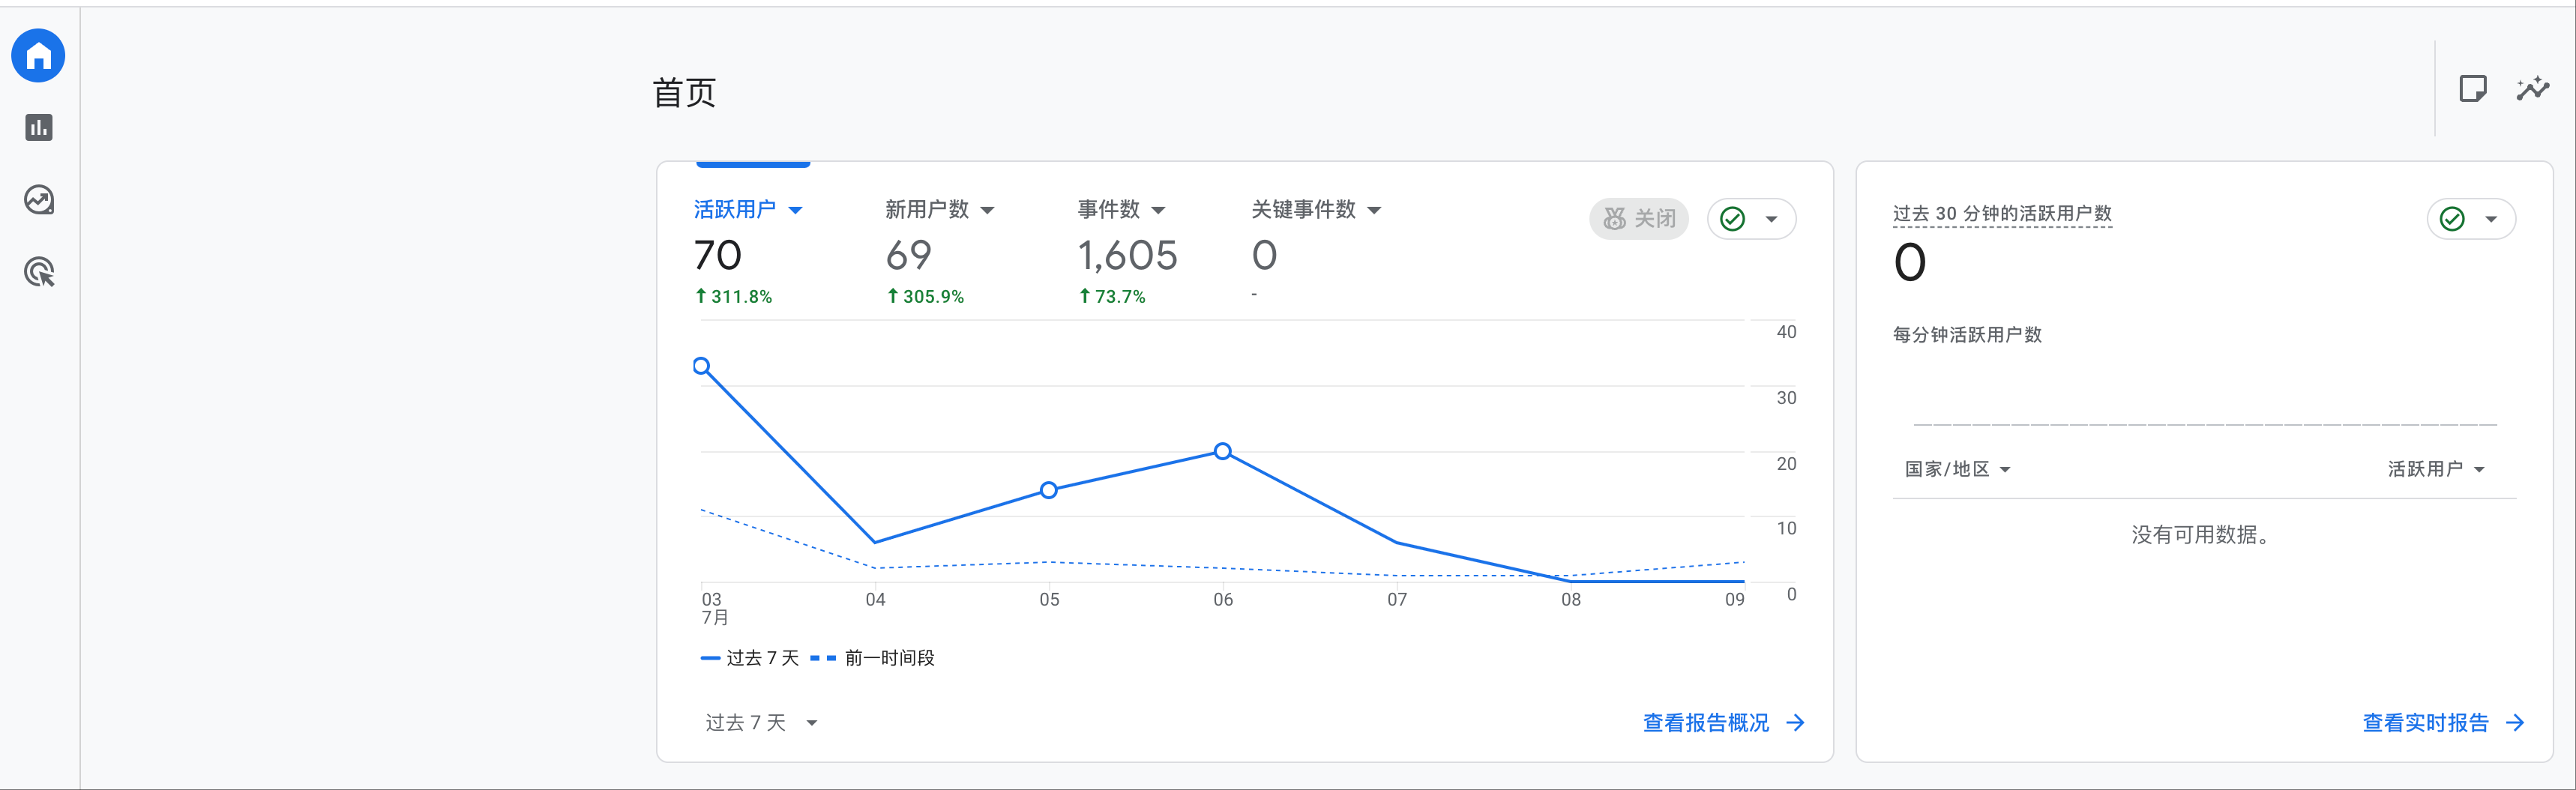
Task: Open the 活跃用户 column dropdown in realtime card
Action: [x=2437, y=469]
